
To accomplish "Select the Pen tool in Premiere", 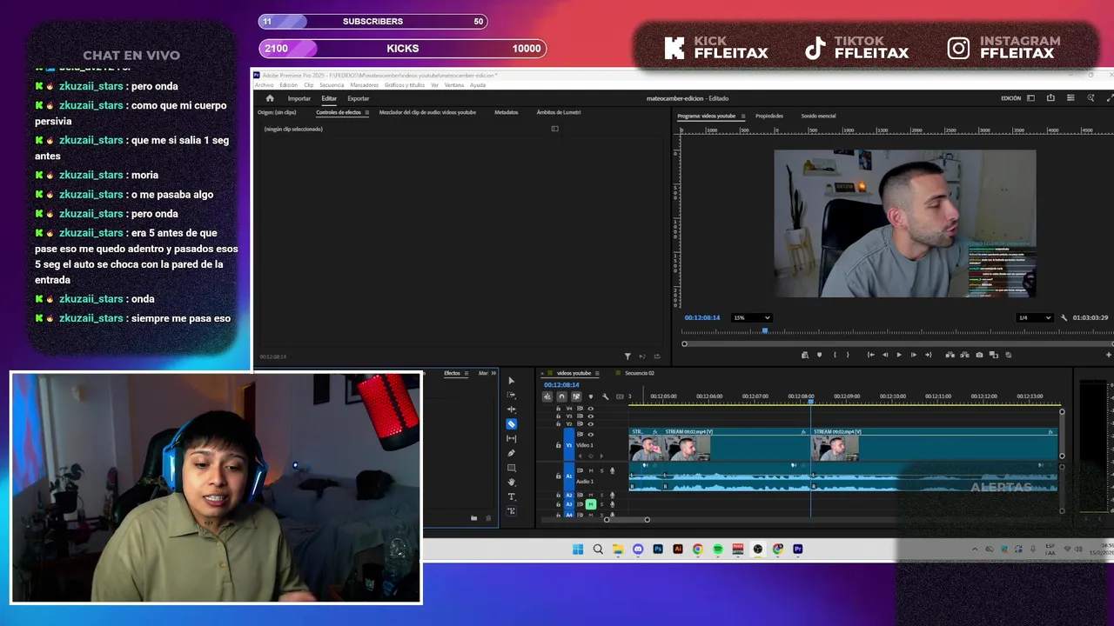I will pos(512,453).
